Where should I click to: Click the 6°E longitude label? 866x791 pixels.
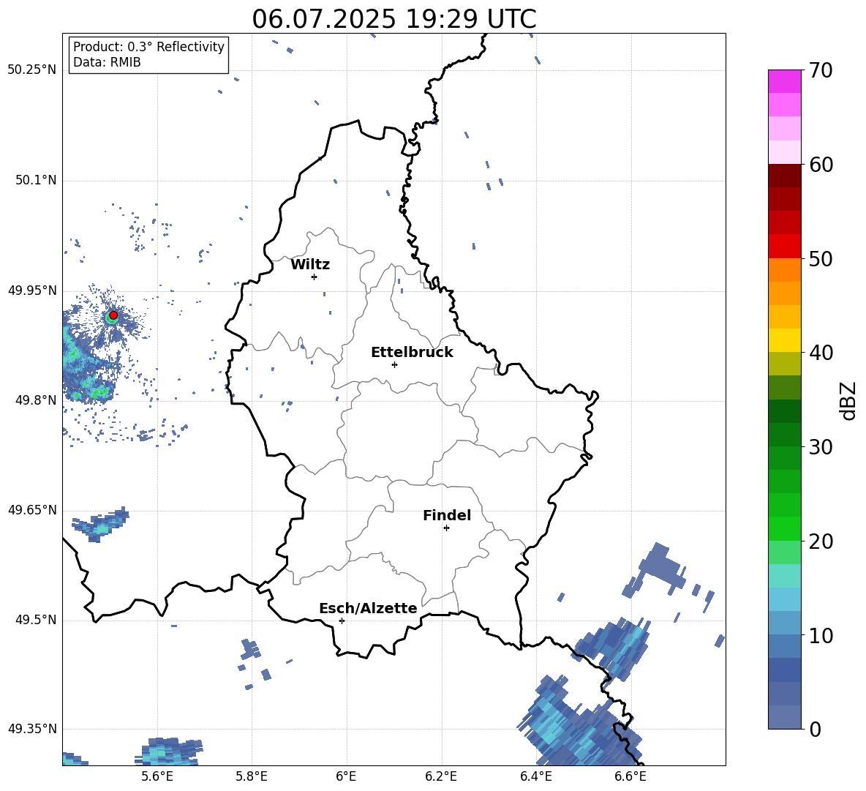[346, 776]
